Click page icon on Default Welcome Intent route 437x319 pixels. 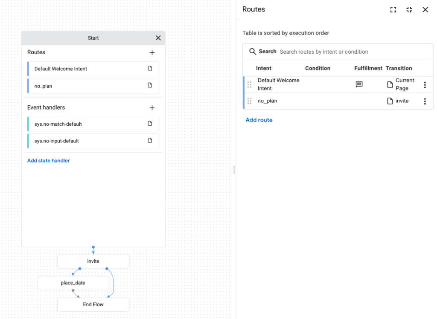pos(150,68)
